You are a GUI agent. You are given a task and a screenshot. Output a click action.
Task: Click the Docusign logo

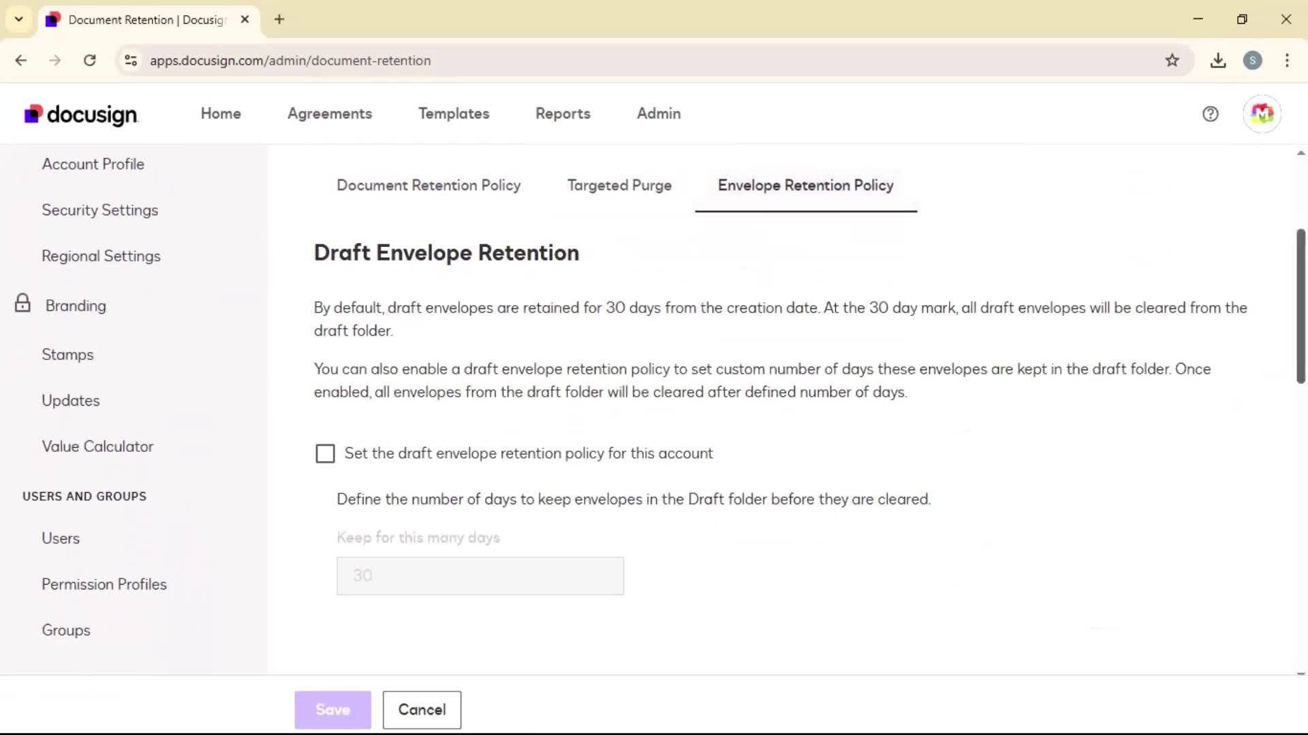tap(81, 114)
